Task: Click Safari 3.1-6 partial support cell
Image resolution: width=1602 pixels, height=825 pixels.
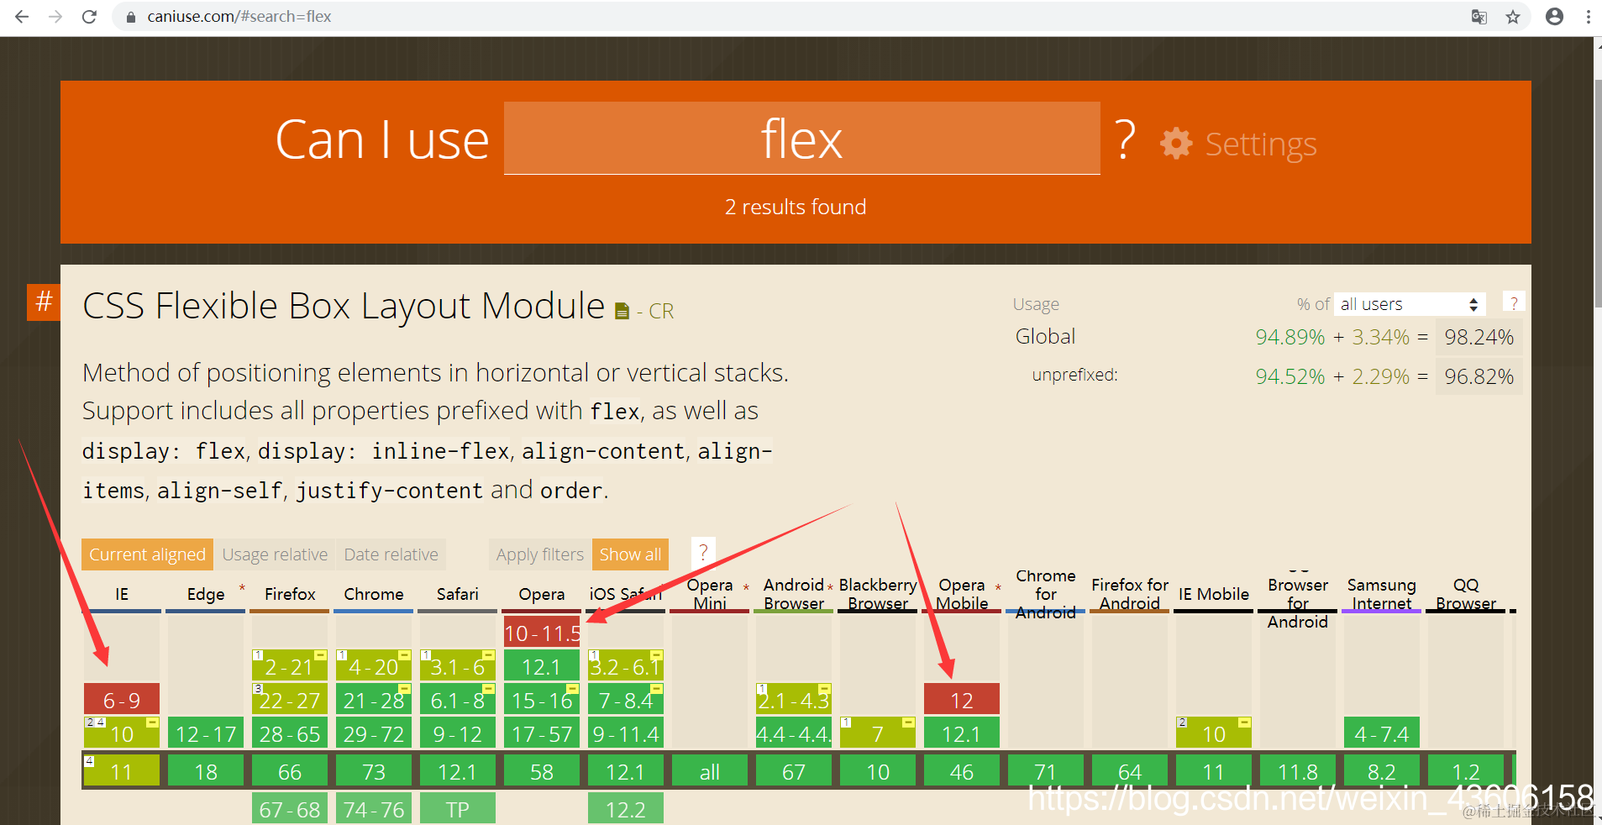Action: tap(458, 665)
